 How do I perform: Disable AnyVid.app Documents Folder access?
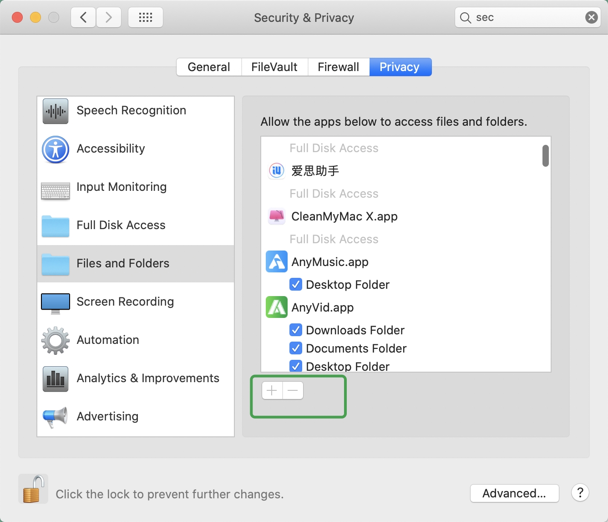[296, 348]
